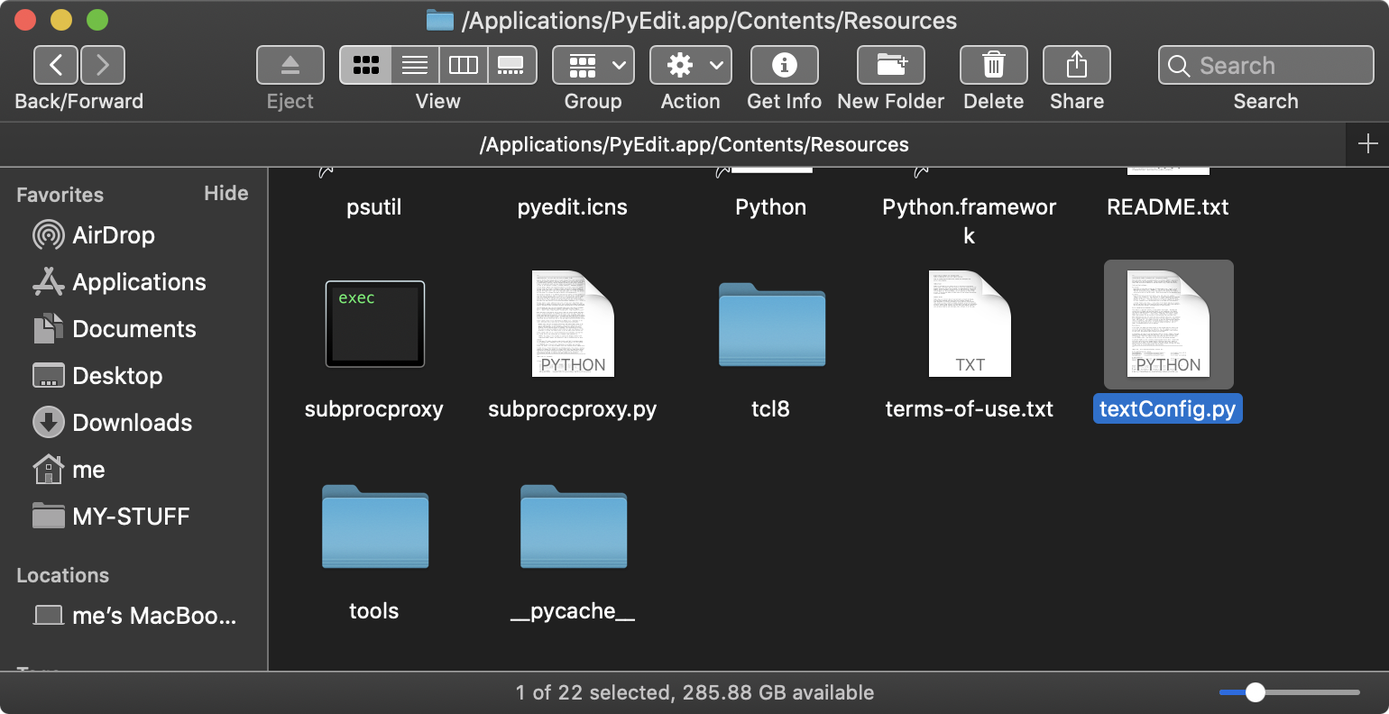1389x714 pixels.
Task: Click the Locations section header
Action: click(62, 575)
